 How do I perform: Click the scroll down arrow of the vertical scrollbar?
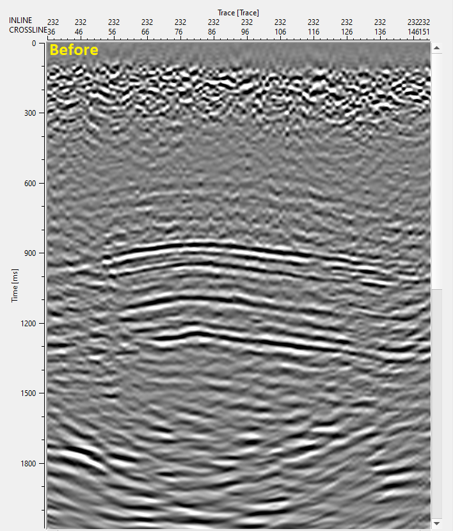point(437,524)
